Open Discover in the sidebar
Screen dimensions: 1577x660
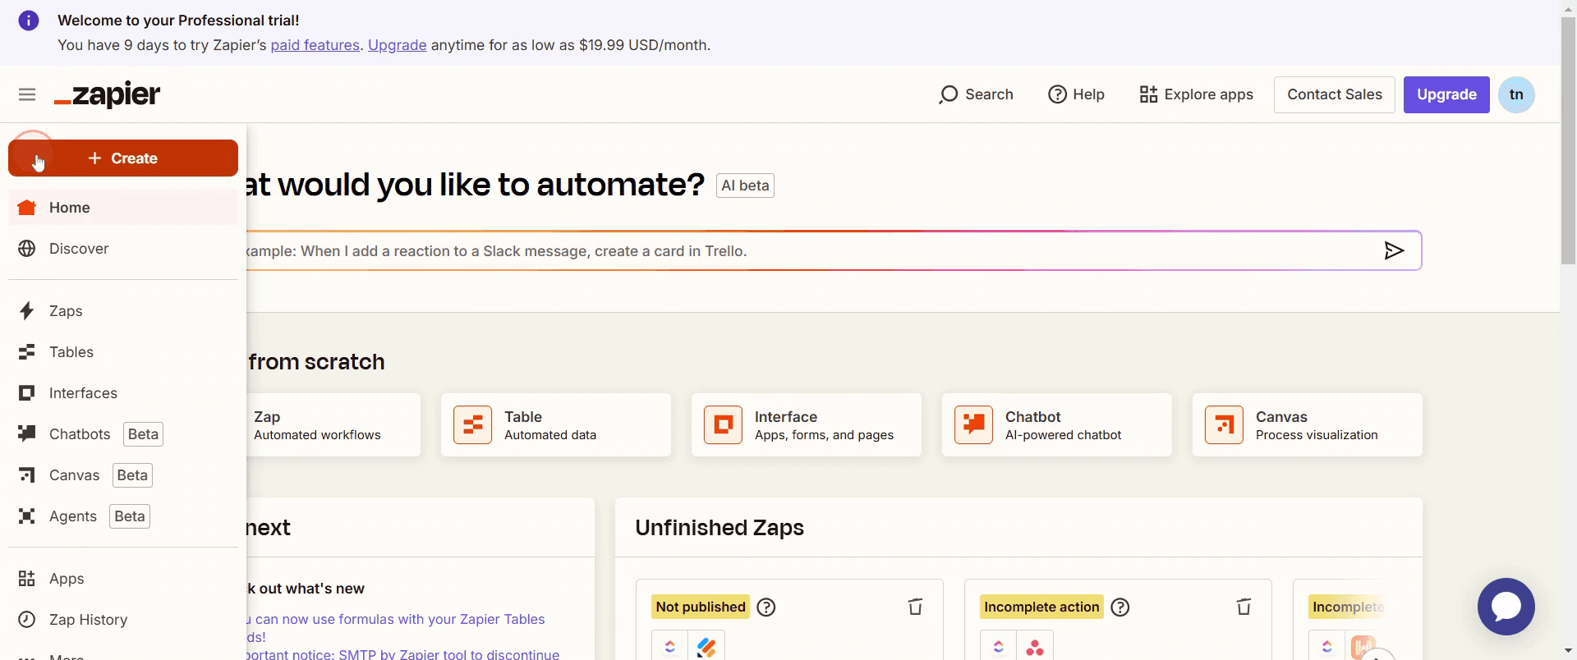click(x=123, y=249)
